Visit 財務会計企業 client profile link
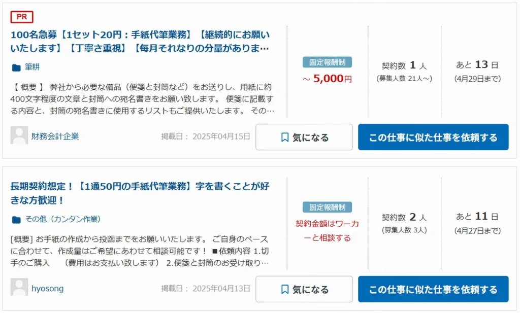The width and height of the screenshot is (520, 313). point(55,136)
